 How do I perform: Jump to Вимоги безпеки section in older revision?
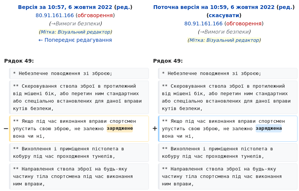click(76, 24)
